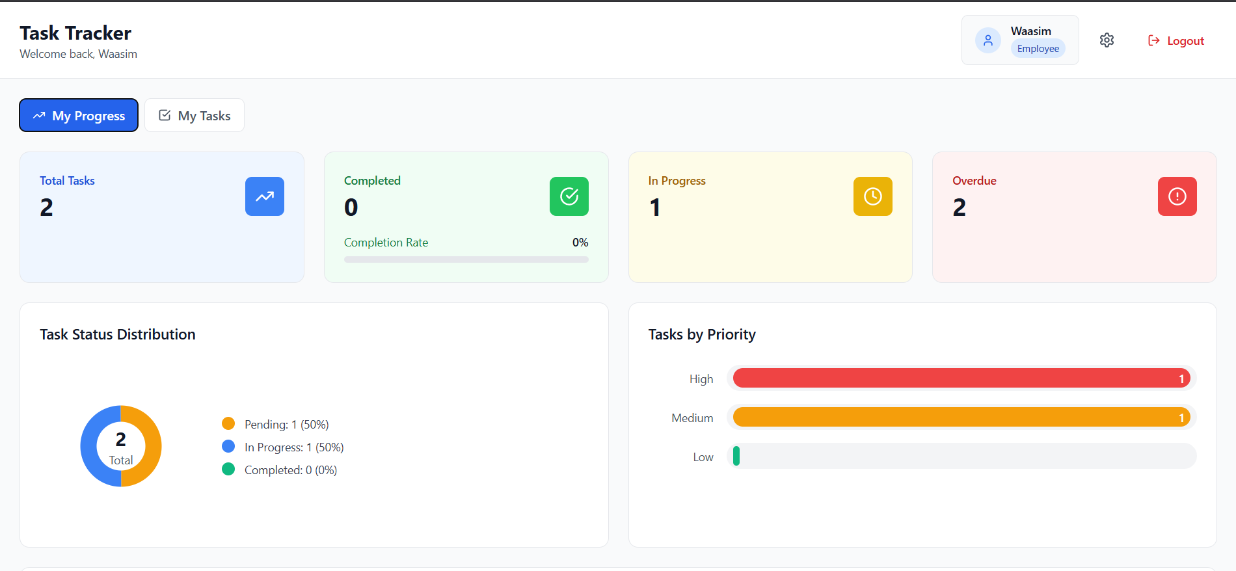Click the Overdue card label
Screen dimensions: 1236x571
[x=974, y=181]
